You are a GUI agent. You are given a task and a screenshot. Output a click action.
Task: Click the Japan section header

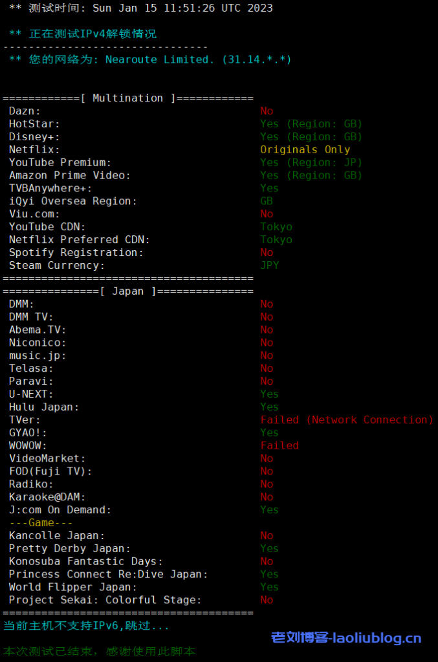(128, 291)
